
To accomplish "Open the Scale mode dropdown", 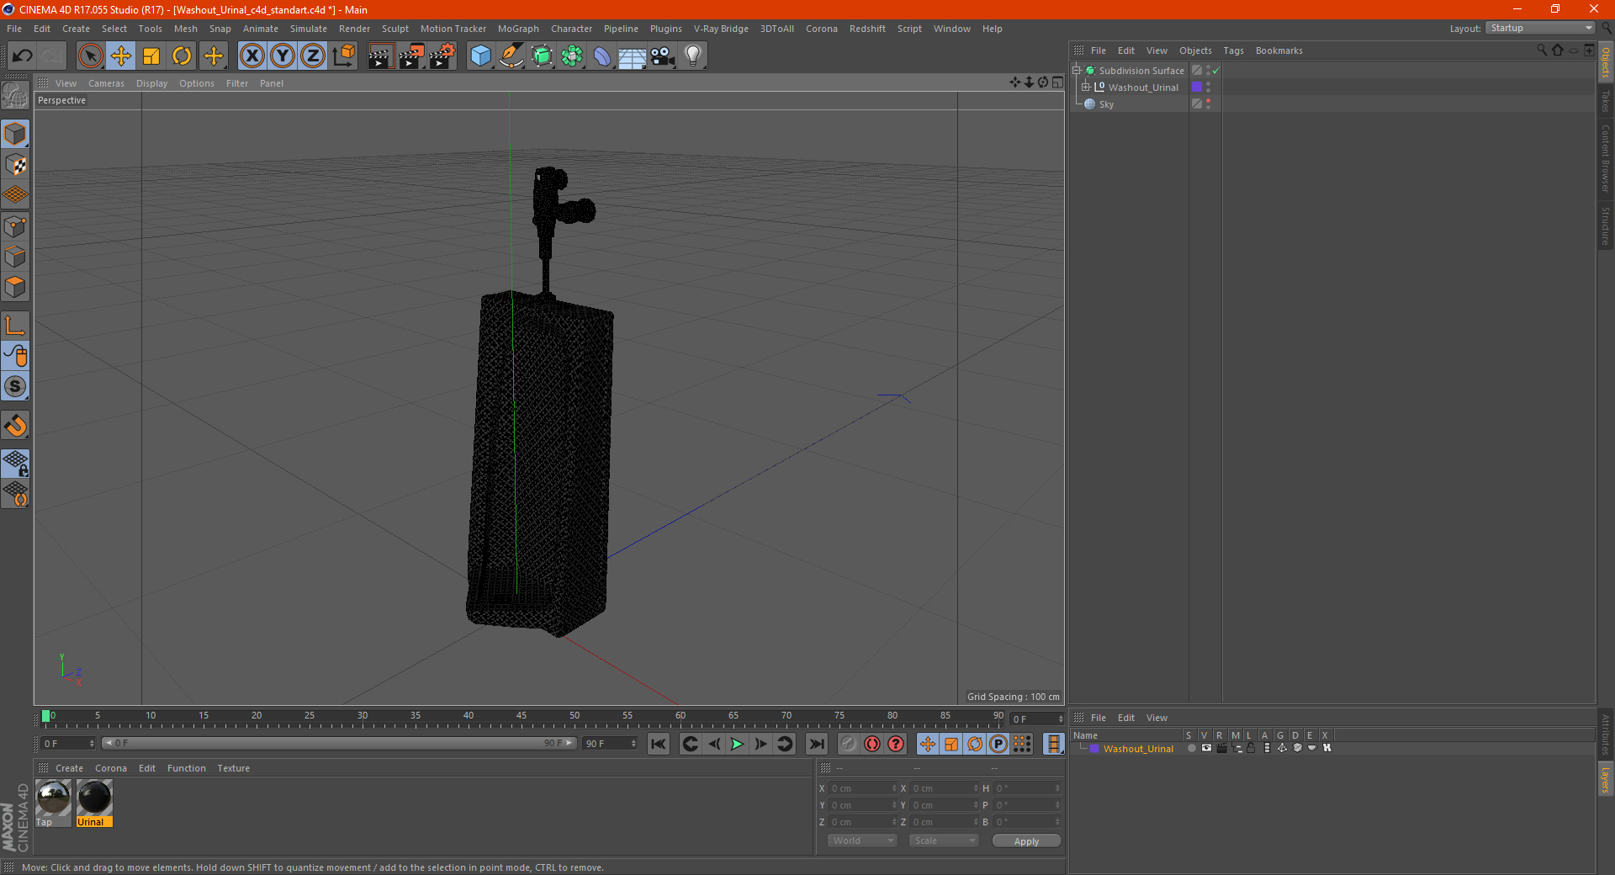I will click(944, 841).
